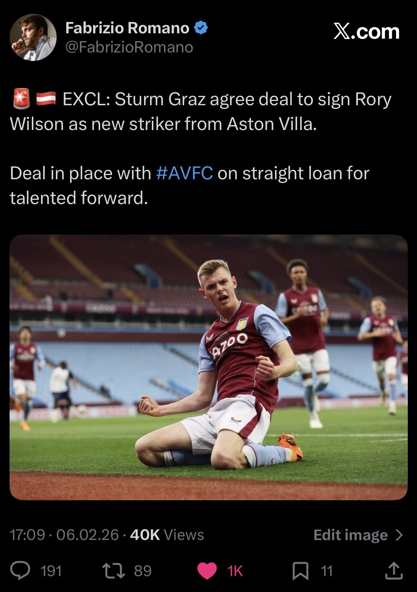
Task: Open Fabrizio Romano's profile picture
Action: tap(33, 37)
